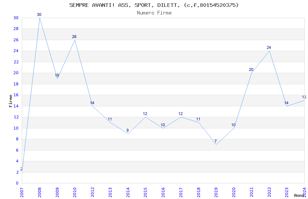Click the data value '20' at the 2021 point
Viewport: 308px width, 199px height.
251,69
